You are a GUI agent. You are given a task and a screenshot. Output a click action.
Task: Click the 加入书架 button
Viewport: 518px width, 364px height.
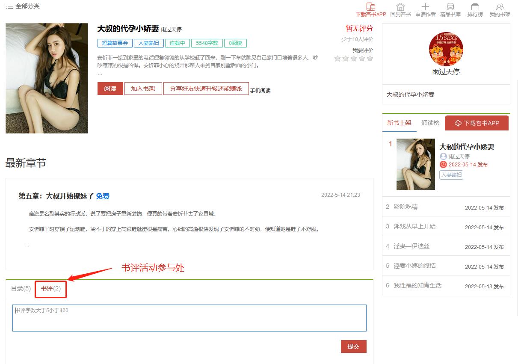point(143,89)
